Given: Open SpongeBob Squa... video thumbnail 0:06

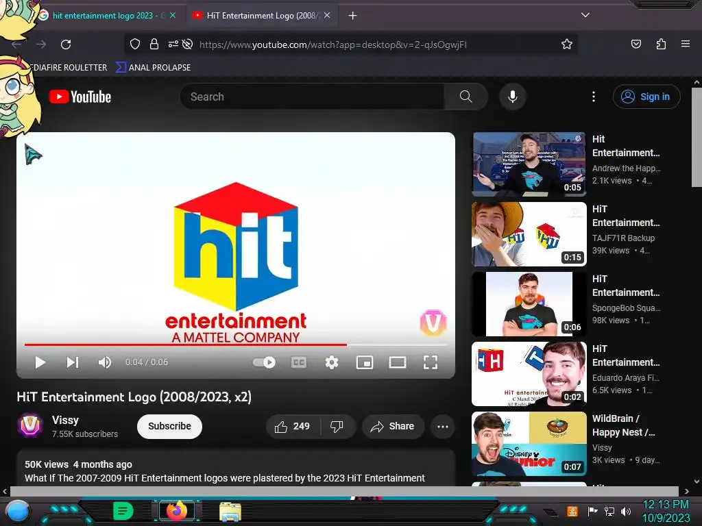Looking at the screenshot, I should (x=529, y=303).
